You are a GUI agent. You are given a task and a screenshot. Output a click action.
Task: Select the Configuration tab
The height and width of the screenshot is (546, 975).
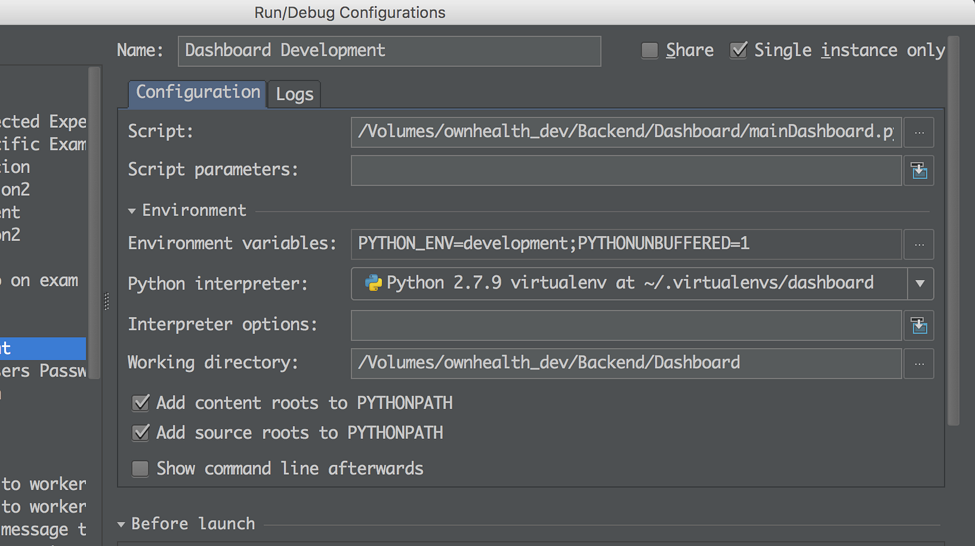pos(198,93)
